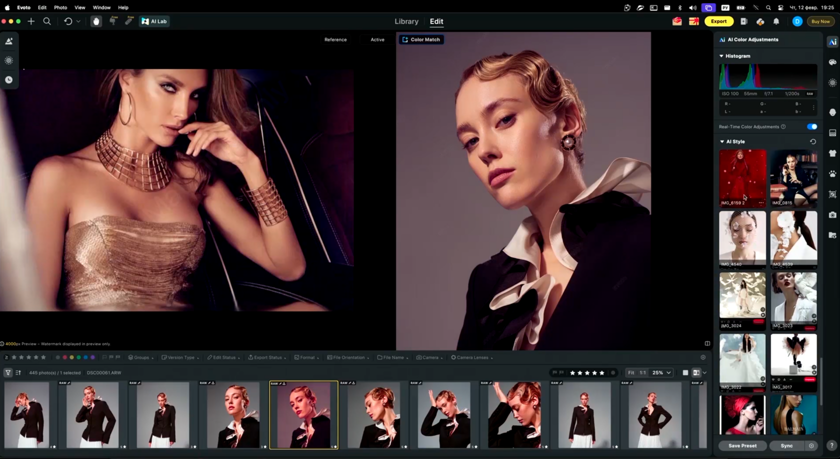Open the background adjustments panel icon
Screen dimensions: 840x459
pos(832,133)
